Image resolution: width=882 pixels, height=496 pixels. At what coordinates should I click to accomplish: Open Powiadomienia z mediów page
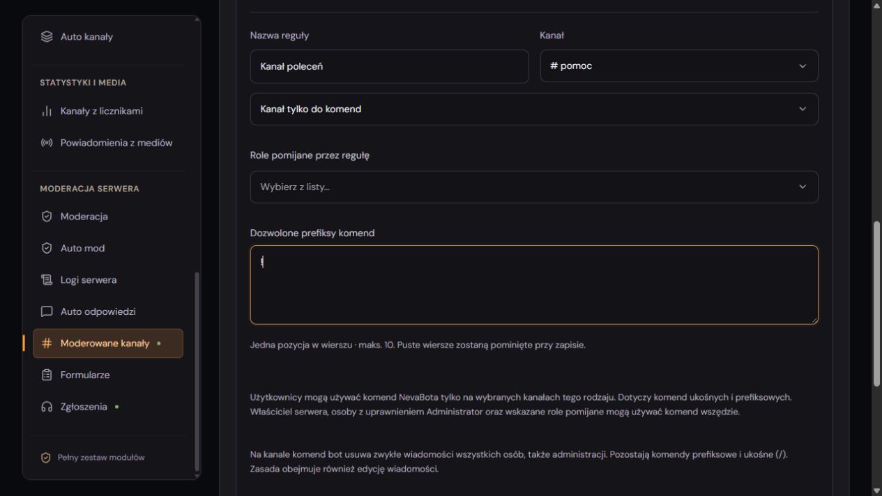pos(108,143)
